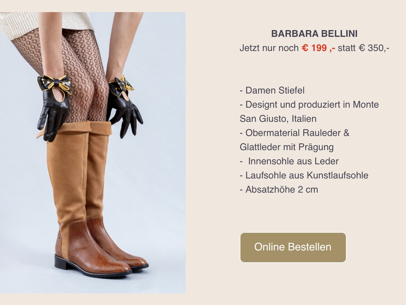This screenshot has width=406, height=305.
Task: Select the Obermaterial Rauleder text line
Action: (x=294, y=133)
